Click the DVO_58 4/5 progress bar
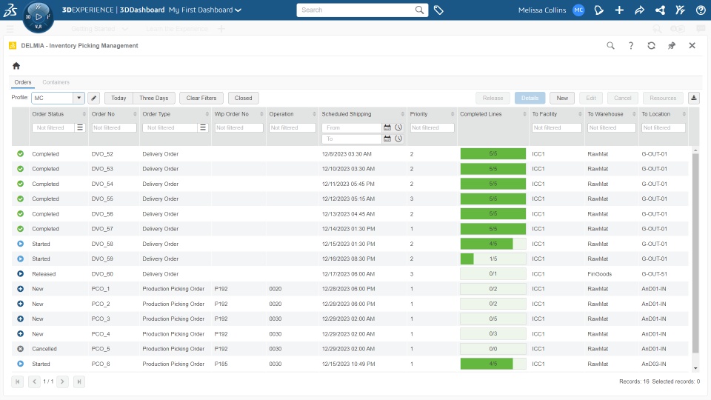The height and width of the screenshot is (400, 711). pyautogui.click(x=493, y=244)
